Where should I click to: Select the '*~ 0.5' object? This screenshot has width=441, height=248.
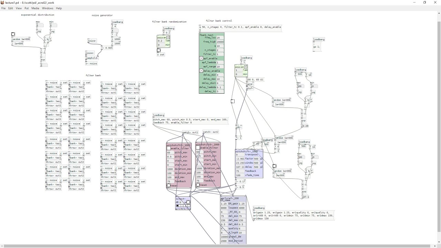[240, 187]
